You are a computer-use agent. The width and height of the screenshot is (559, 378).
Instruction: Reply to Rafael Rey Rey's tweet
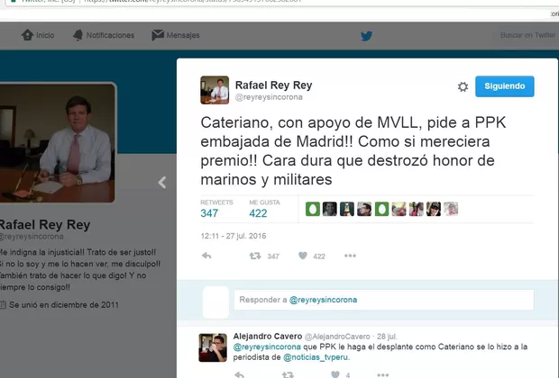click(x=206, y=256)
